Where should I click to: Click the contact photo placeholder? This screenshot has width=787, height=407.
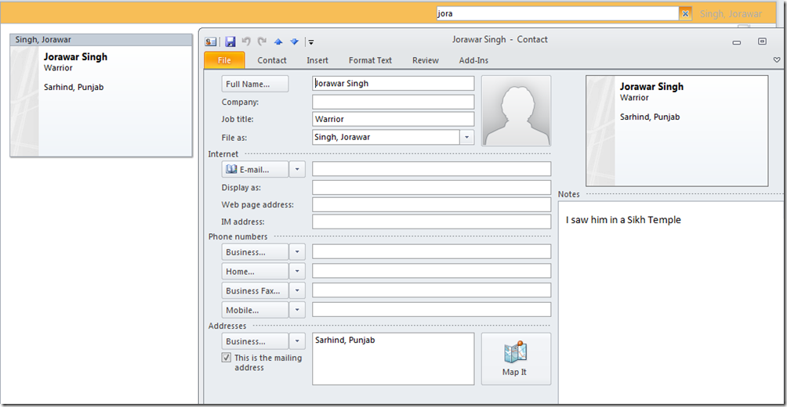pyautogui.click(x=516, y=110)
